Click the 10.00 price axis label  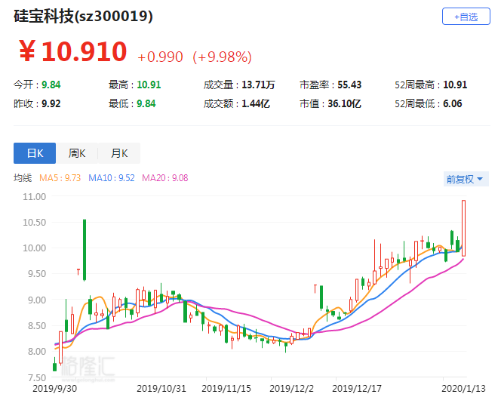coord(34,248)
